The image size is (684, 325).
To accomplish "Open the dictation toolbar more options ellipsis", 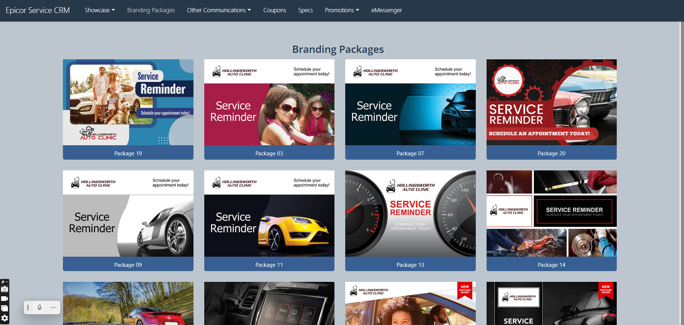I will [x=53, y=307].
